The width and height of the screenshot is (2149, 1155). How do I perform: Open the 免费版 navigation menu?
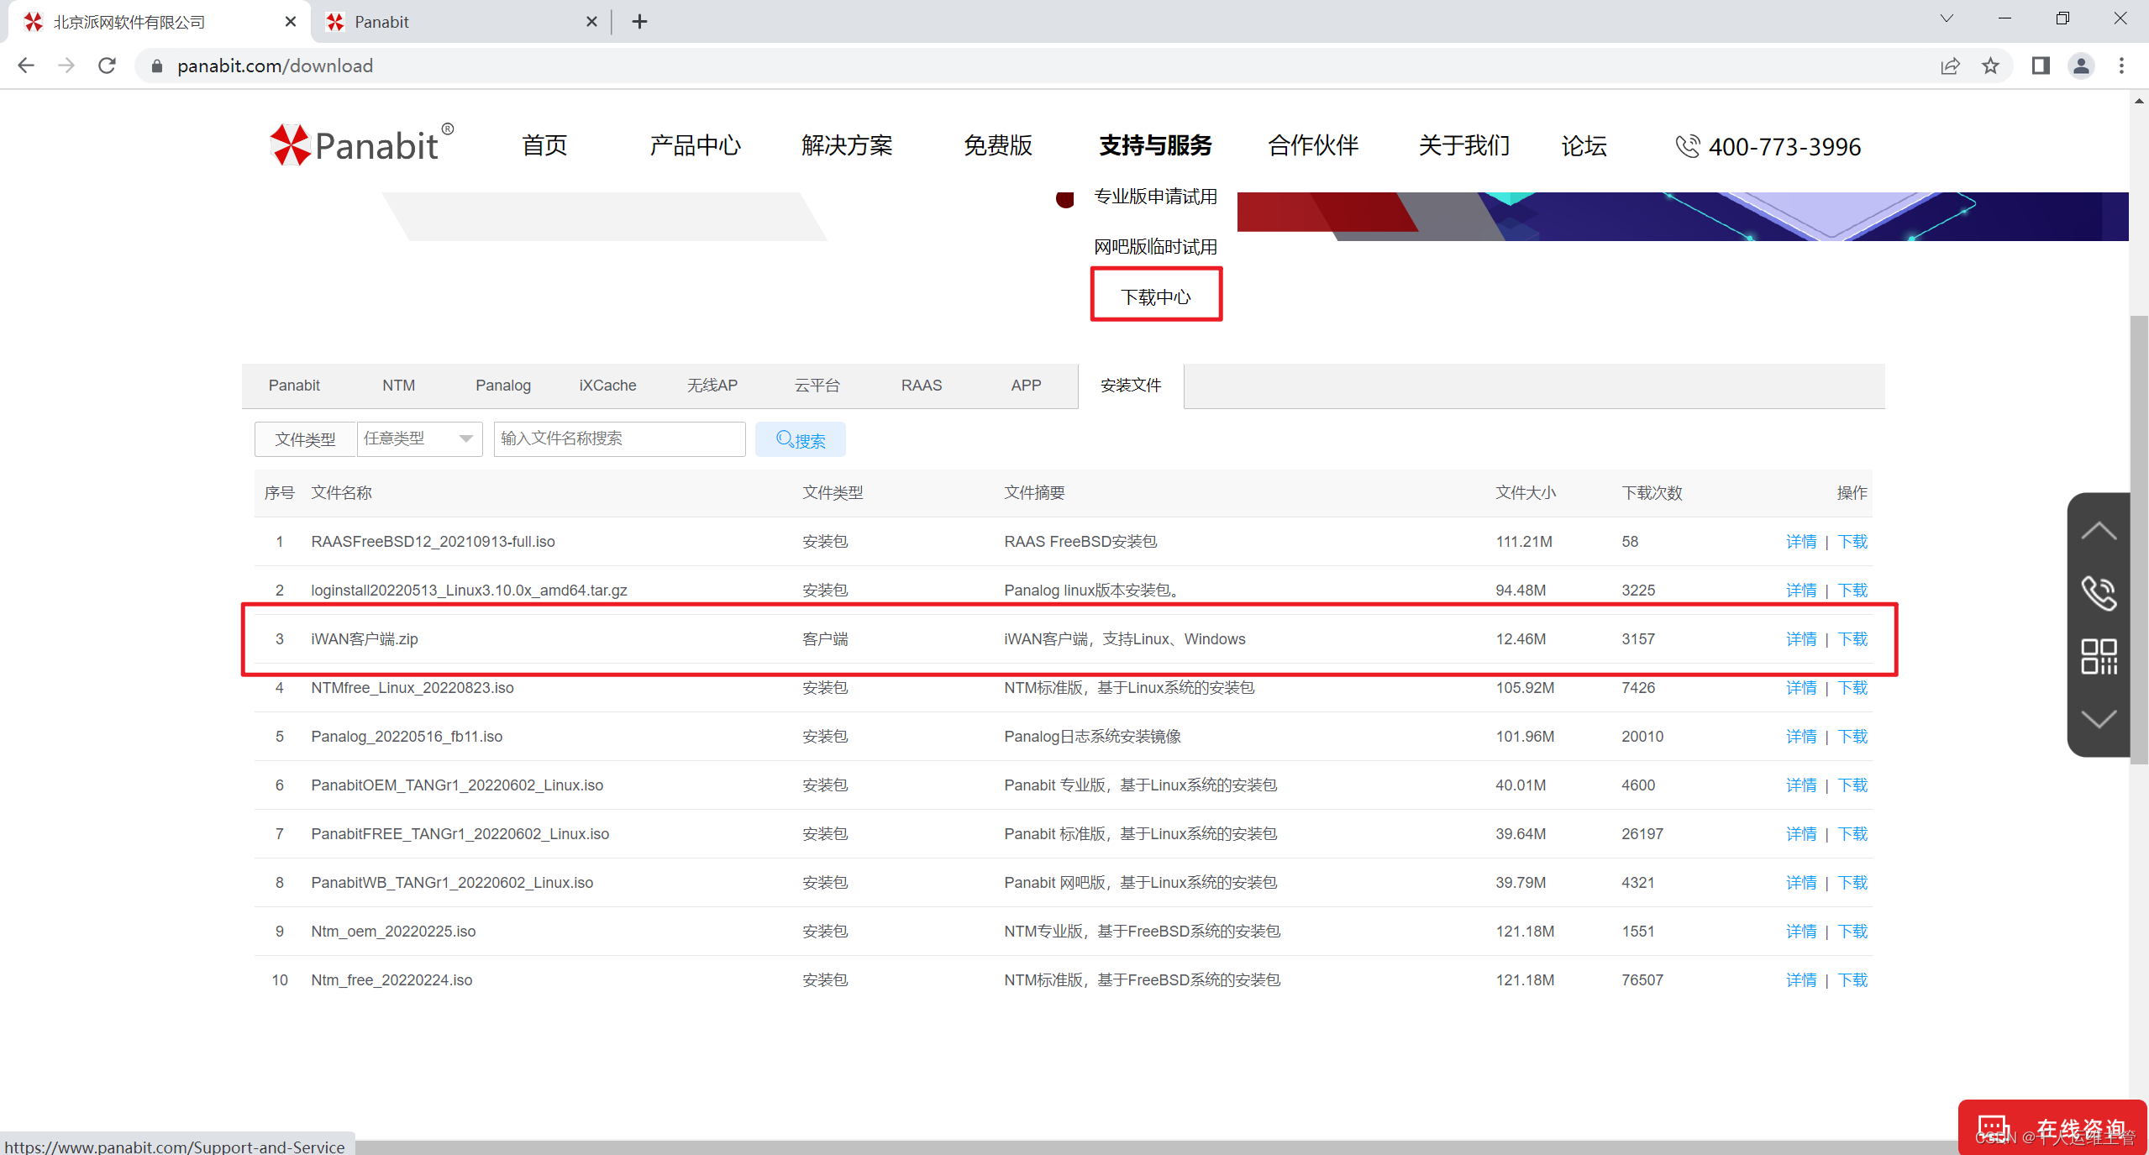coord(997,145)
